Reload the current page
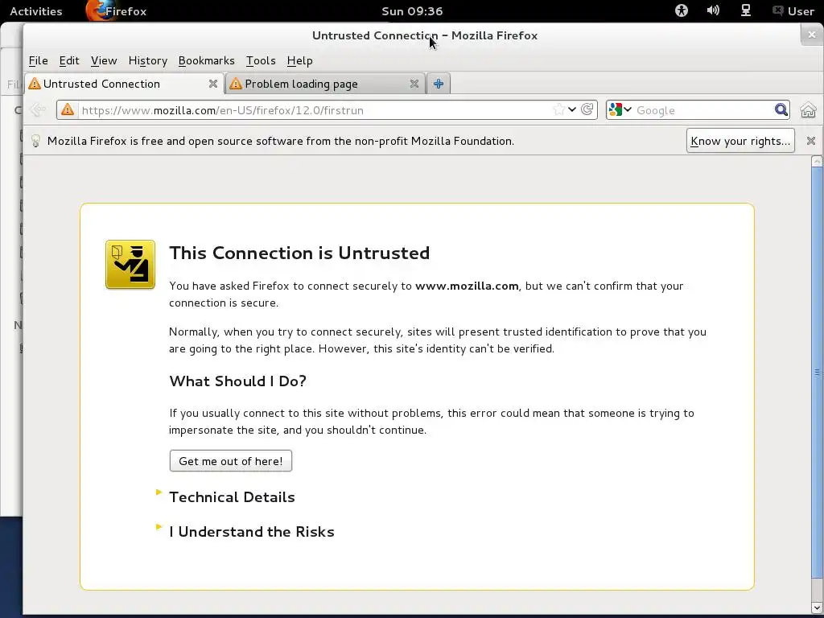 click(x=587, y=109)
